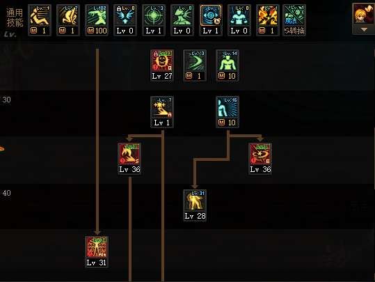The width and height of the screenshot is (375, 282).
Task: Toggle the magic conversion skill
Action: [294, 20]
